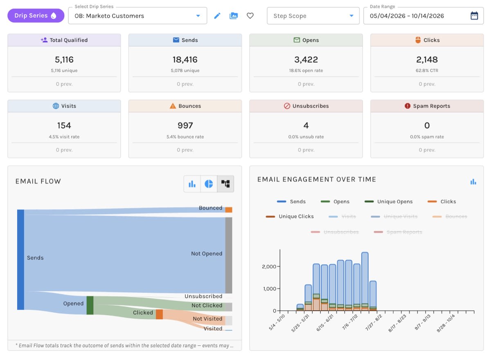Click the Not Visited flow node
491x356 pixels.
pos(229,320)
